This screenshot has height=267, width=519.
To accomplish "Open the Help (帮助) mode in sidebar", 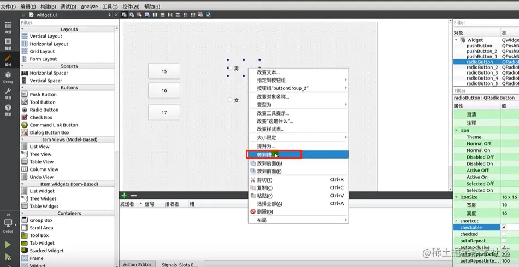I will (x=8, y=110).
